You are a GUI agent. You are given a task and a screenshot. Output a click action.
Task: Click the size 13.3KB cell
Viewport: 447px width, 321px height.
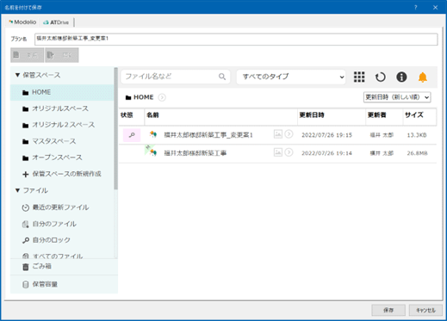(x=417, y=135)
